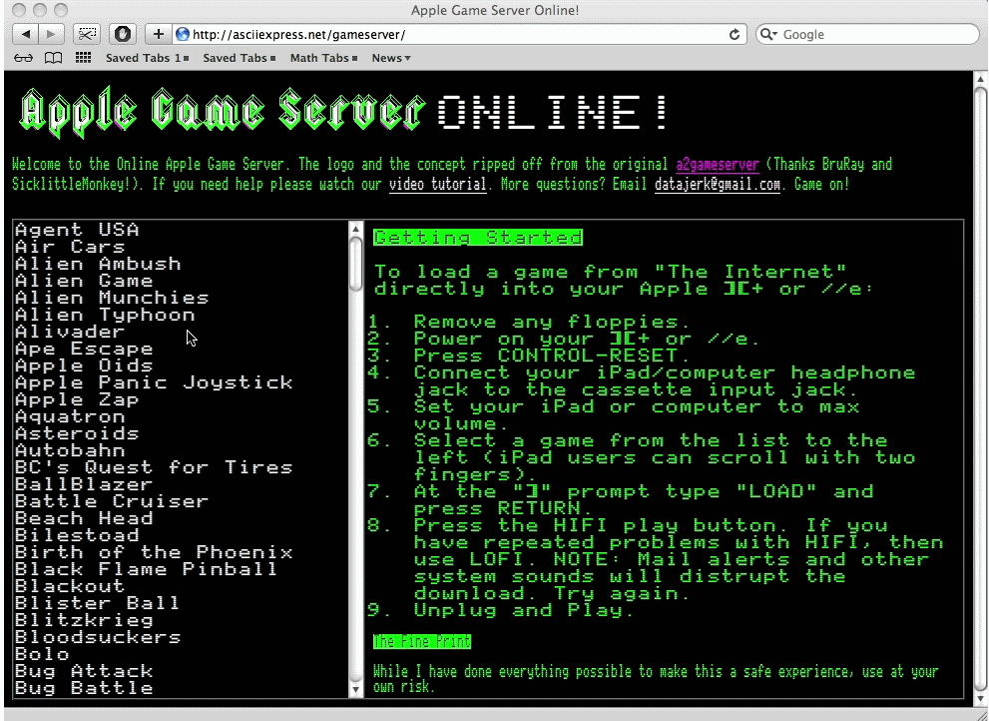Select Air Cars game
This screenshot has height=721, width=989.
click(70, 247)
